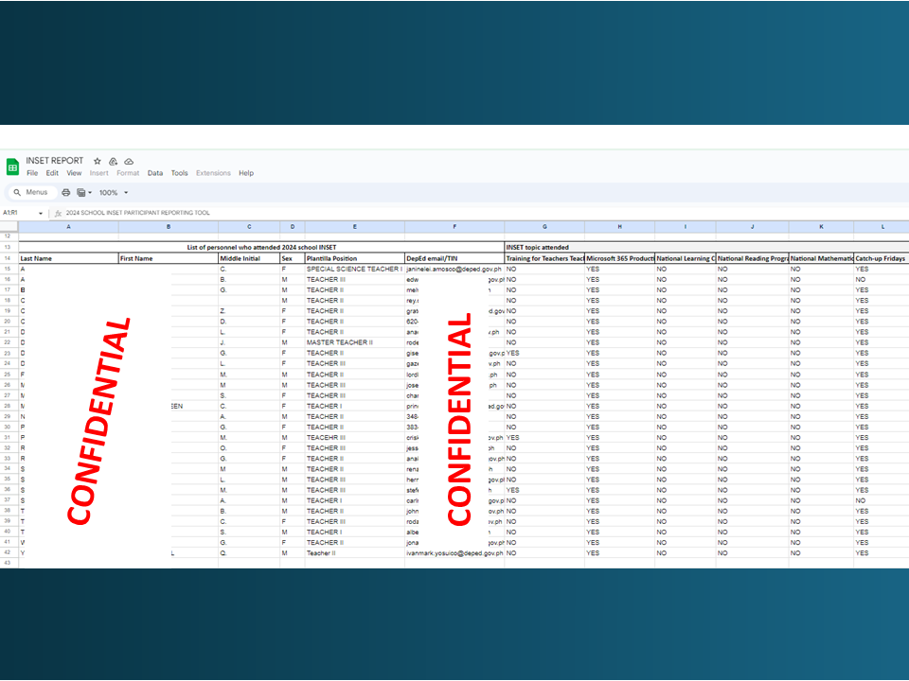Image resolution: width=909 pixels, height=681 pixels.
Task: Select the TEACEHR III cell
Action: [355, 438]
